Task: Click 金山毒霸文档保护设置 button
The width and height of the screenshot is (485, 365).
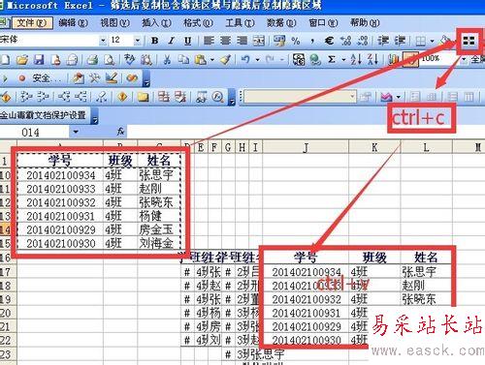Action: coord(43,115)
